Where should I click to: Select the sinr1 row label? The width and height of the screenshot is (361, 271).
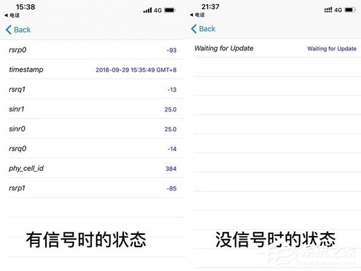[17, 109]
